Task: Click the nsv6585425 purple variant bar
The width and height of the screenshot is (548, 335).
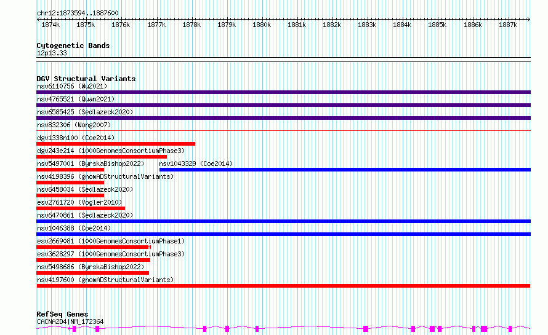Action: click(x=283, y=118)
